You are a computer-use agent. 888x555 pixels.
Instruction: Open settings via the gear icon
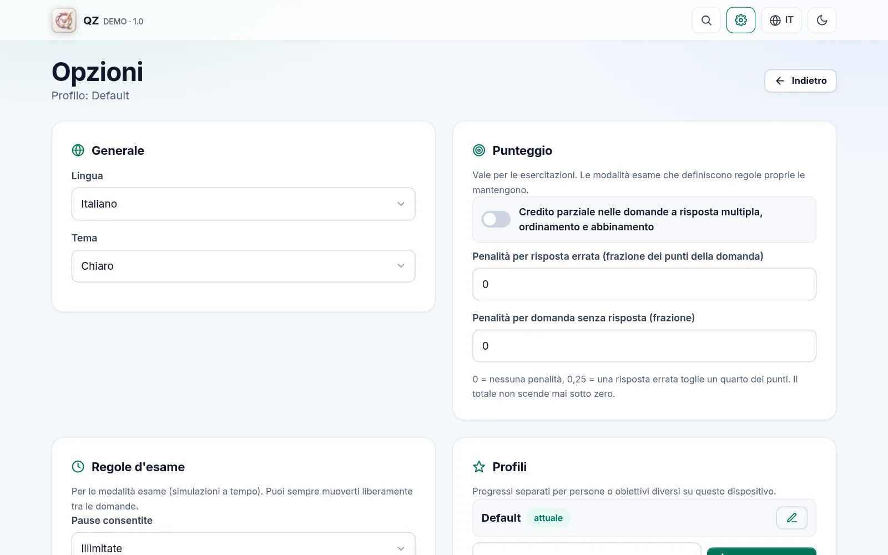(740, 21)
